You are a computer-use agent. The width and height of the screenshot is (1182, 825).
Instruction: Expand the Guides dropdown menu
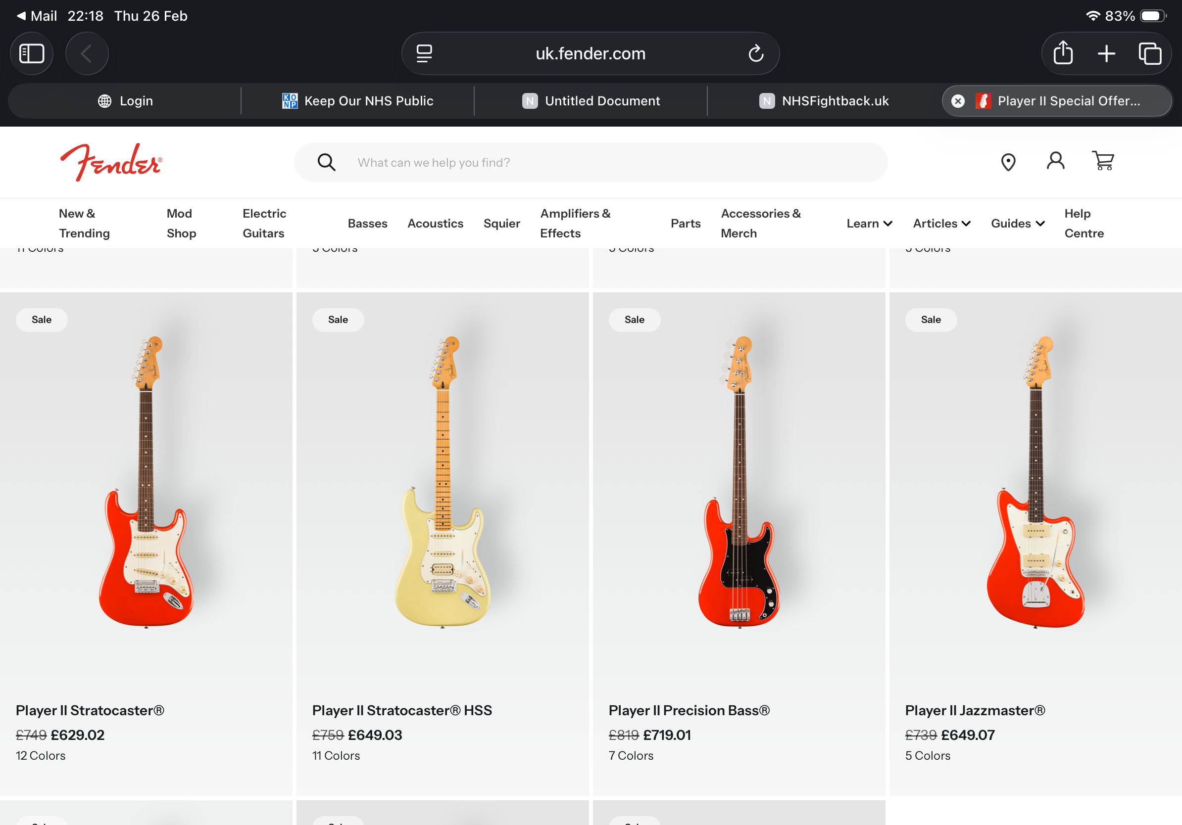click(x=1017, y=223)
